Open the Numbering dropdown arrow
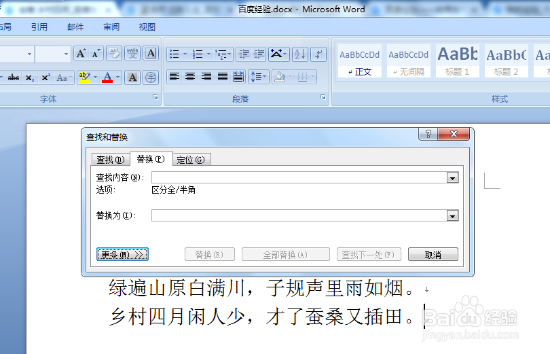550x354 pixels. tap(208, 54)
